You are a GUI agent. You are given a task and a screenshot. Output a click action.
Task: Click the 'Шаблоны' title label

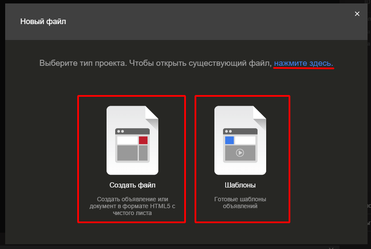240,185
